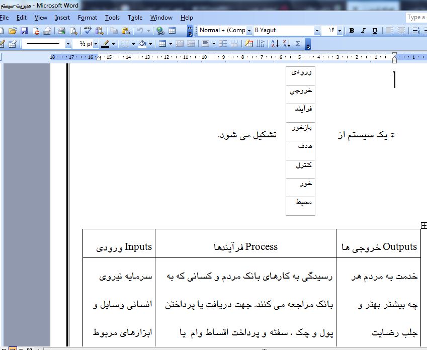
Task: Sort table ascending with A-Z icon
Action: click(x=275, y=44)
